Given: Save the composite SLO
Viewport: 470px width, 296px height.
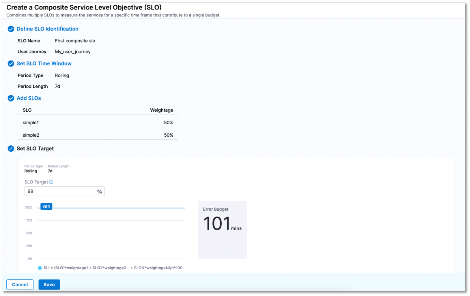Looking at the screenshot, I should tap(49, 285).
